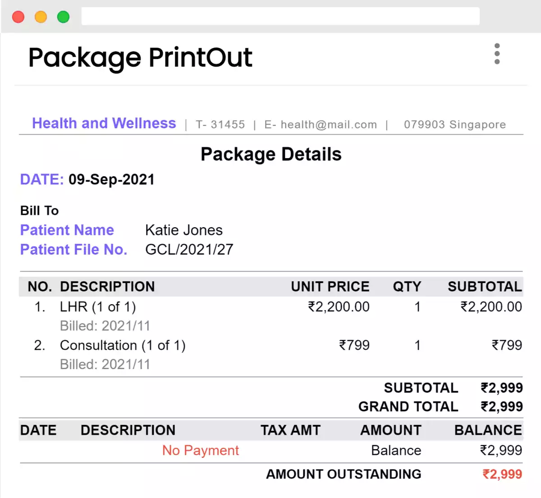Viewport: 541px width, 498px height.
Task: Click the Bill To label
Action: click(39, 210)
